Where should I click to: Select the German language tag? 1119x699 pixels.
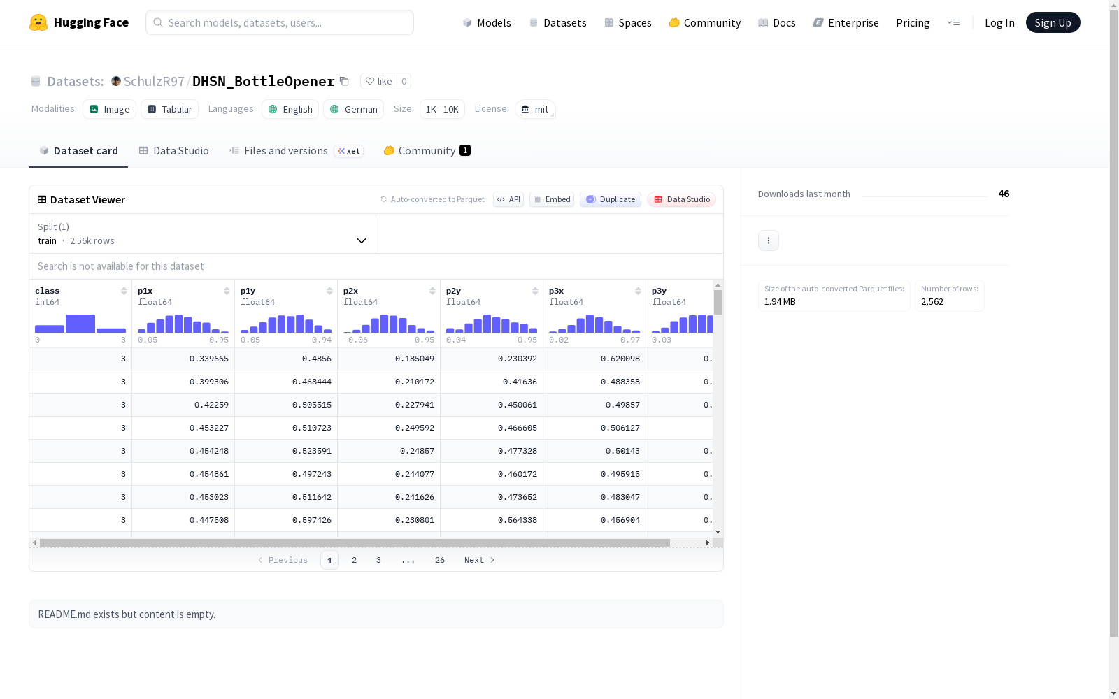click(x=353, y=109)
